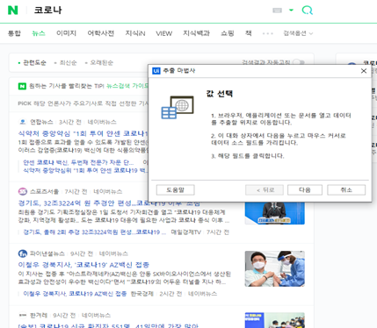Open related article 경기도, 올해 2회 추경

(x=94, y=232)
